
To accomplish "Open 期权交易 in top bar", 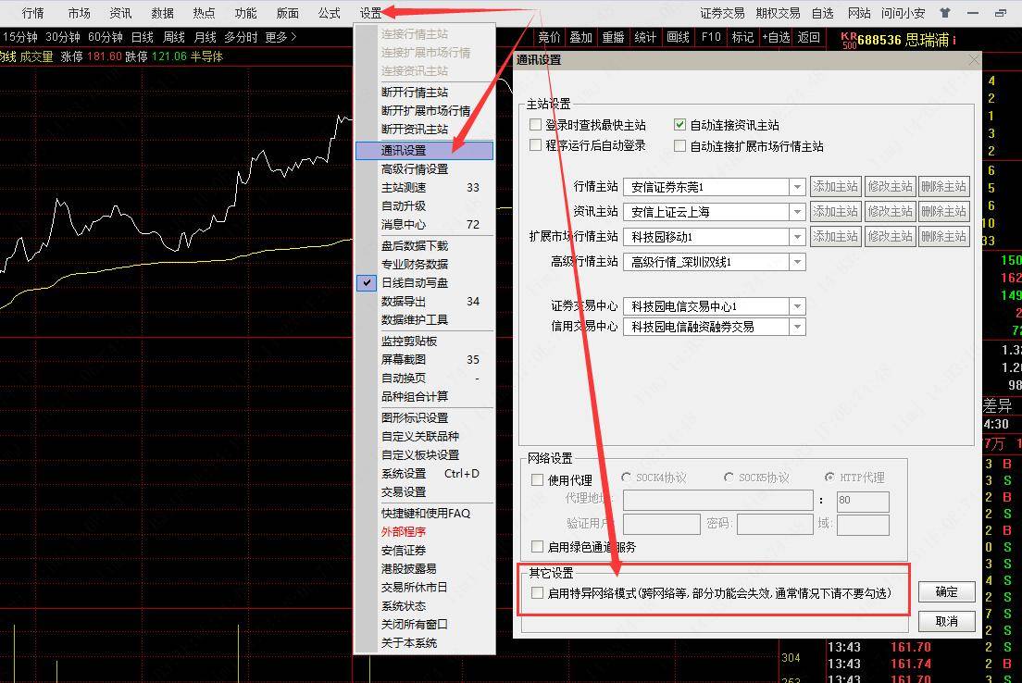I will click(x=778, y=13).
